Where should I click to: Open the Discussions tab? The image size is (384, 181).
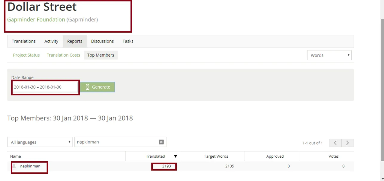click(x=102, y=41)
